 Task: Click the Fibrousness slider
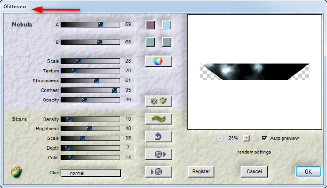tap(90, 80)
